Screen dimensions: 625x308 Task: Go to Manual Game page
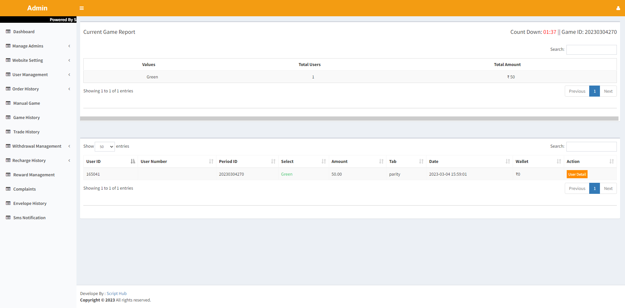point(26,103)
